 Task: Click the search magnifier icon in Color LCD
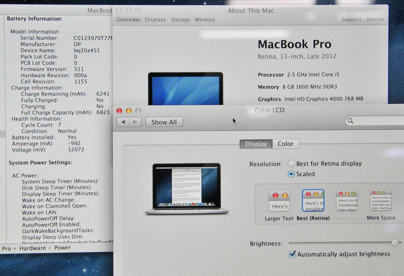pyautogui.click(x=350, y=121)
